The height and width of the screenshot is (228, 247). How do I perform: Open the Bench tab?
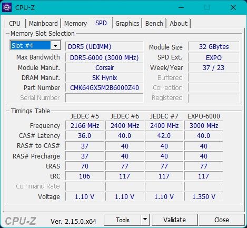[154, 24]
